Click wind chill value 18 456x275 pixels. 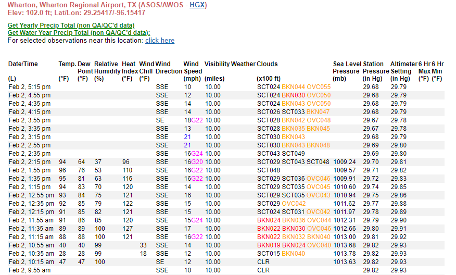pos(144,254)
